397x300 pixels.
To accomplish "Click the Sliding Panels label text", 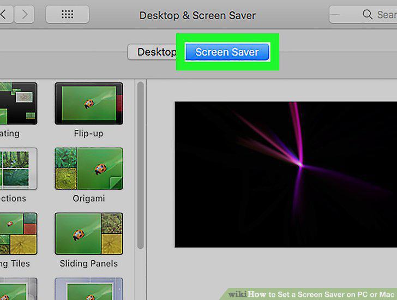I will 88,263.
